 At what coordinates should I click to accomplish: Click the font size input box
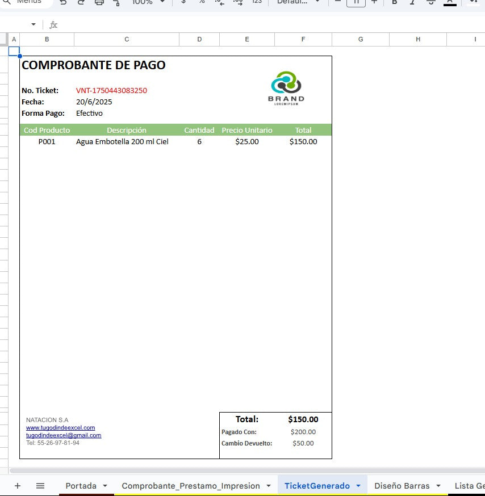coord(356,2)
